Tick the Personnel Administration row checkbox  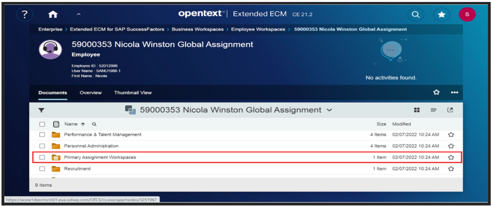click(42, 146)
